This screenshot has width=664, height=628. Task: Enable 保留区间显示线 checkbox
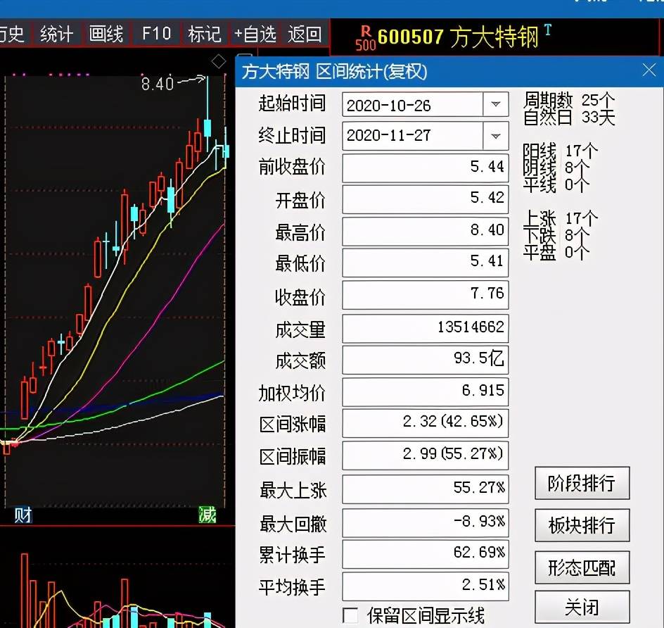coord(350,615)
